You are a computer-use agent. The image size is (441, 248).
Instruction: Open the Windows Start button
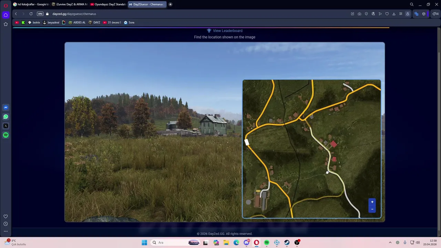pos(144,242)
